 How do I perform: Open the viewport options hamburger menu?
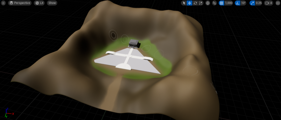[x=3, y=3]
